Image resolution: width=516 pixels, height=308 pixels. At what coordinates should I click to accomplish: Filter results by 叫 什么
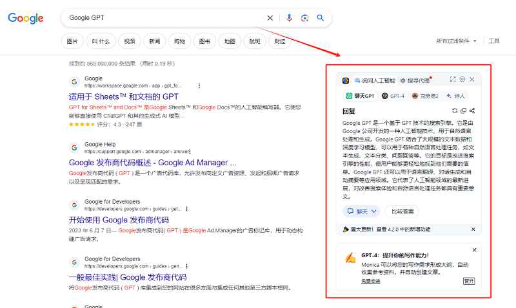[101, 41]
